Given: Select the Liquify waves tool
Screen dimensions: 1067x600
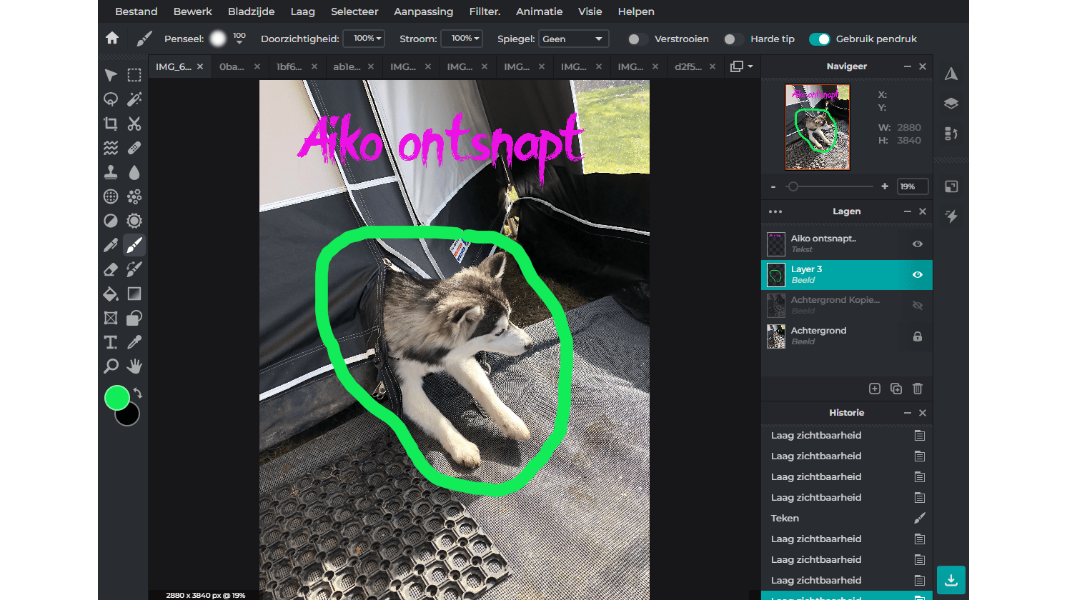Looking at the screenshot, I should point(111,148).
